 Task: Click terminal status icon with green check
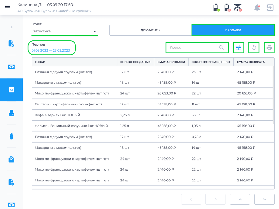point(216,8)
